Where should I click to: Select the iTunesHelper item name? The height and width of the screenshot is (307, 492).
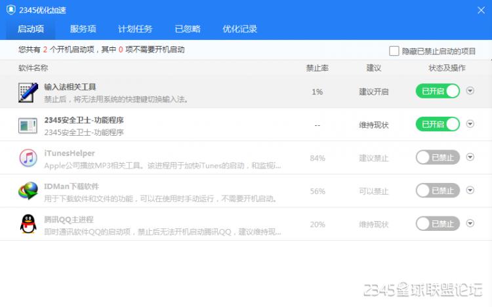70,153
